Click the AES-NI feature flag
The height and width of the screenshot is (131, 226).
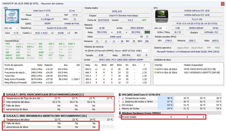click(9, 58)
